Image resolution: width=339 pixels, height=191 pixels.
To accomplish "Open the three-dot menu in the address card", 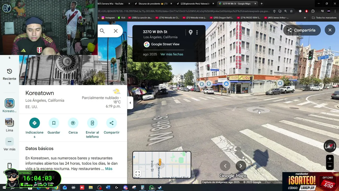I will [x=197, y=32].
